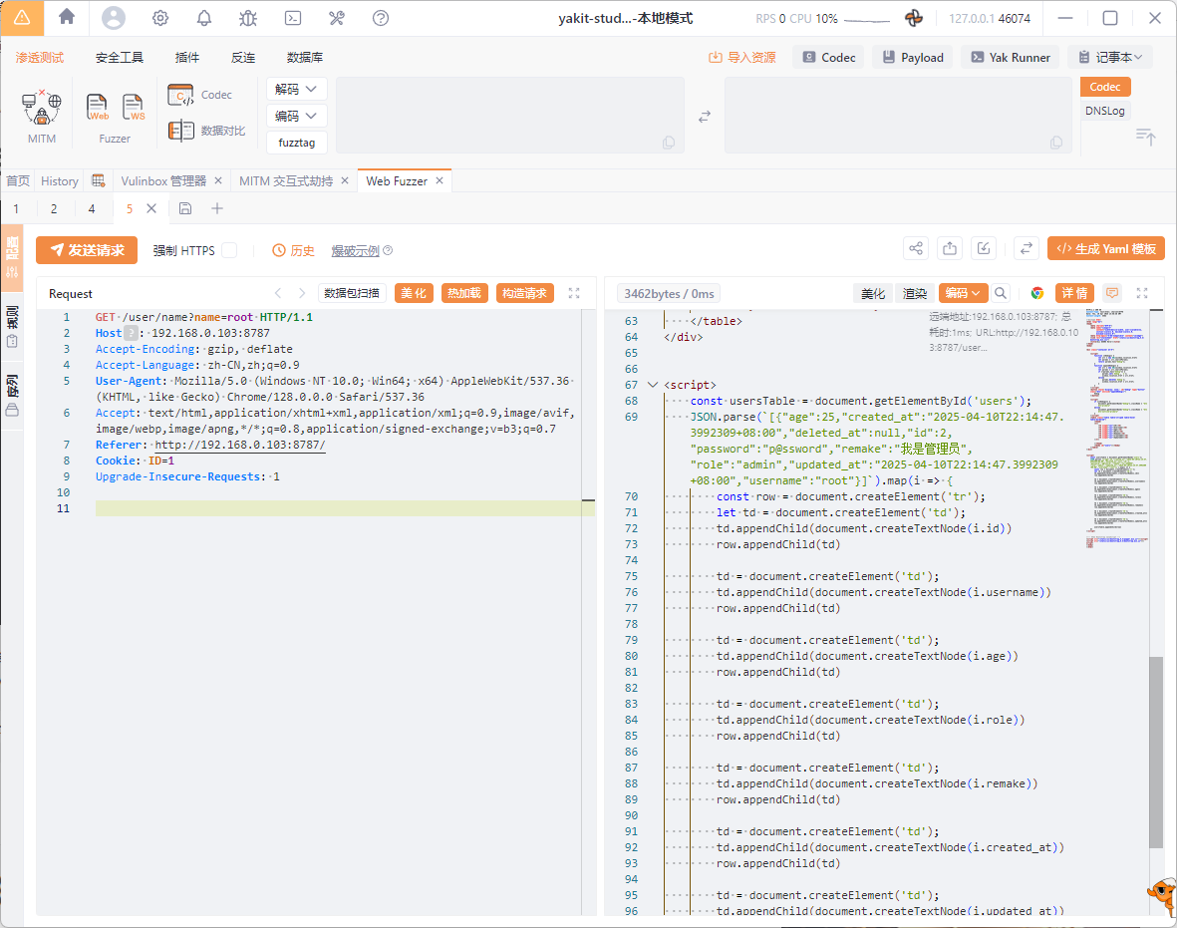Toggle the 强制 HTTPS checkbox

click(229, 250)
